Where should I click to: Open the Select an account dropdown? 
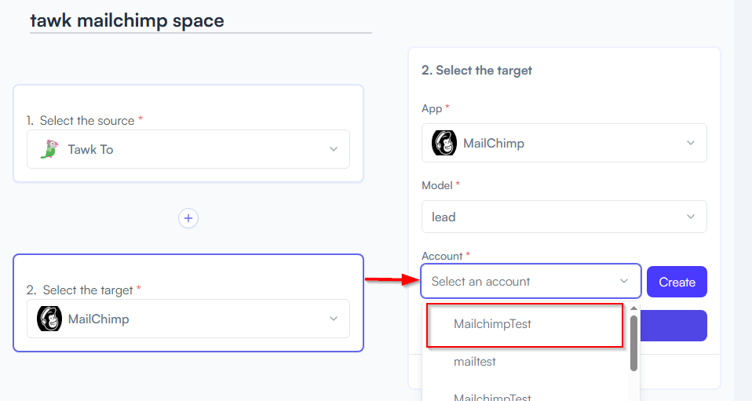pos(531,281)
